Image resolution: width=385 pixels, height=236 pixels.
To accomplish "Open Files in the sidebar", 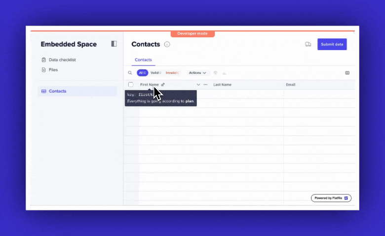I will point(49,70).
